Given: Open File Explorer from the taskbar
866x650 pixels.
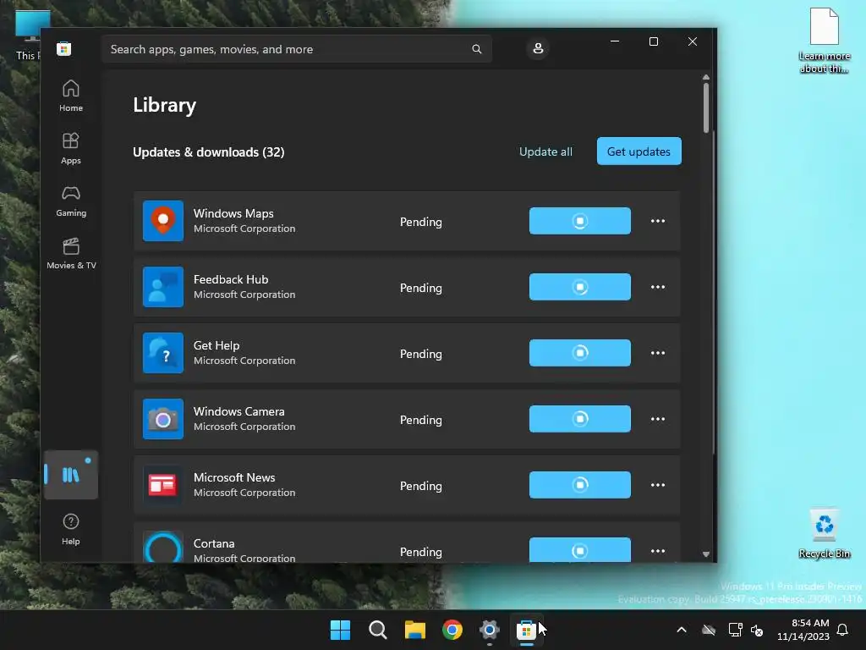Looking at the screenshot, I should coord(414,630).
